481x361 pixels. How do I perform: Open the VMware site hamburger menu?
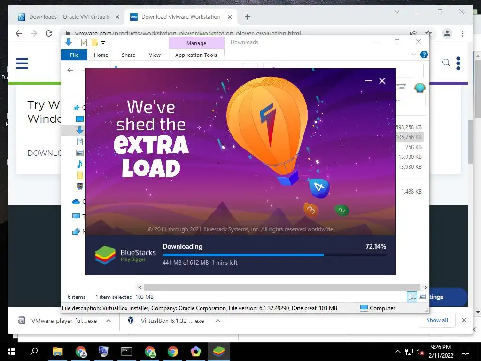(22, 63)
